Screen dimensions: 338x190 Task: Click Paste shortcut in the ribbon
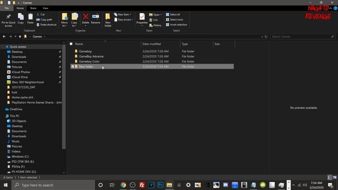46,25
